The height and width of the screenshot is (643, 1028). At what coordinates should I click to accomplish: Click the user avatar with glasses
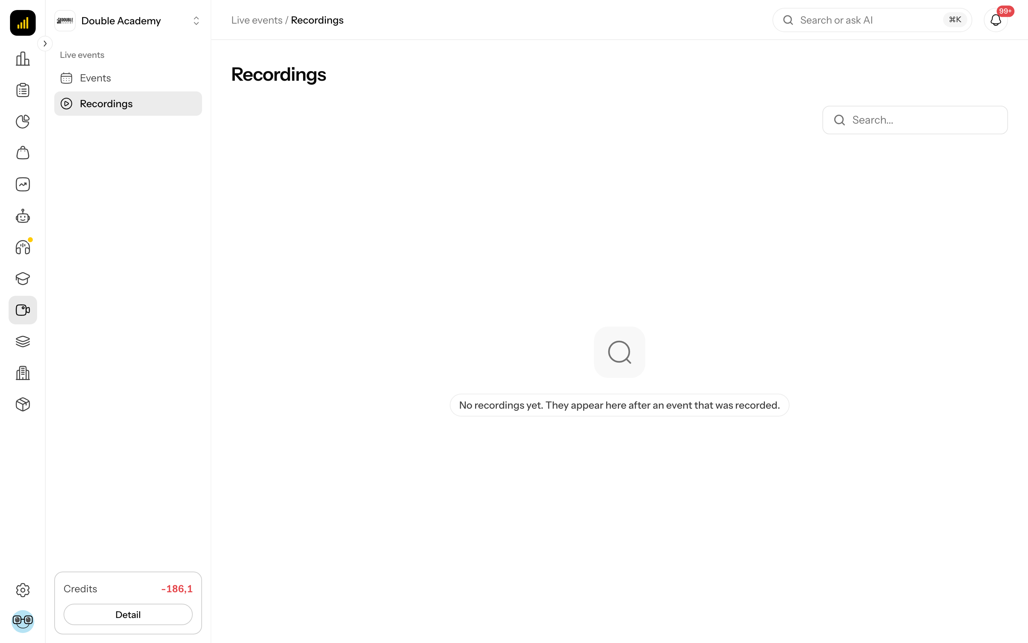(22, 621)
